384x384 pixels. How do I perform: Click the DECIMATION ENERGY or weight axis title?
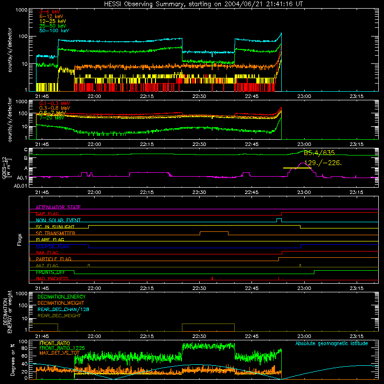7,312
